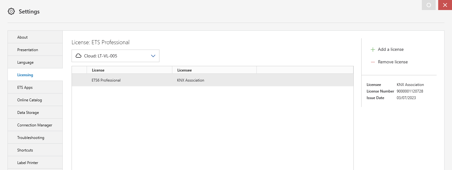
Task: Go to the ETS Apps tab
Action: (35, 87)
